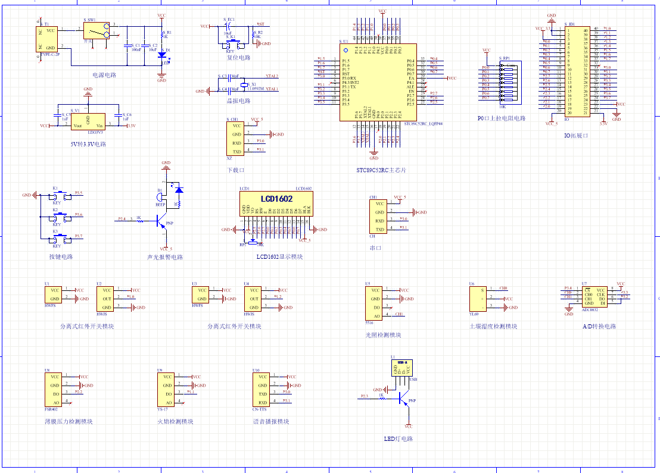Screen dimensions: 660x473
Task: Select the STC89C52RC microcontroller chip
Action: point(378,82)
